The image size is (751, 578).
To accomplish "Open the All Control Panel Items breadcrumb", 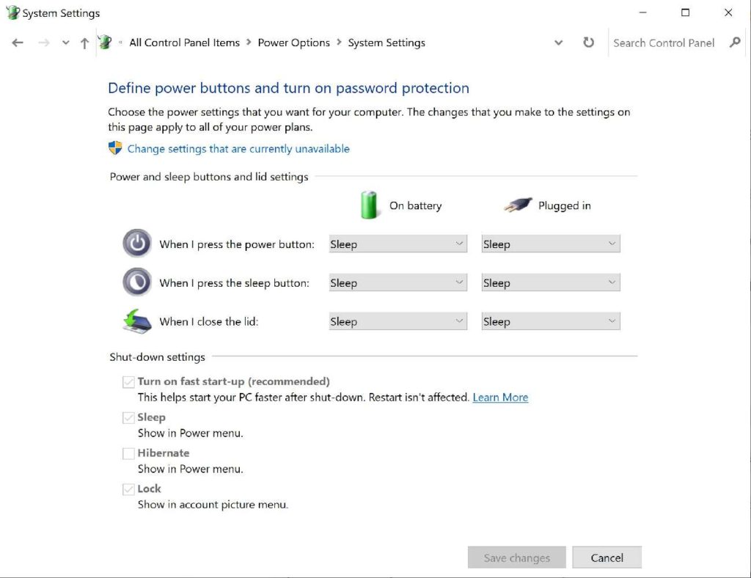I will coord(184,43).
